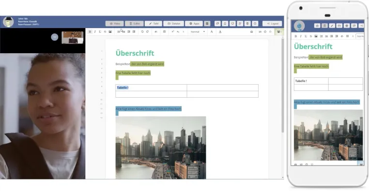Toggle bold formatting in desktop editor

90,32
